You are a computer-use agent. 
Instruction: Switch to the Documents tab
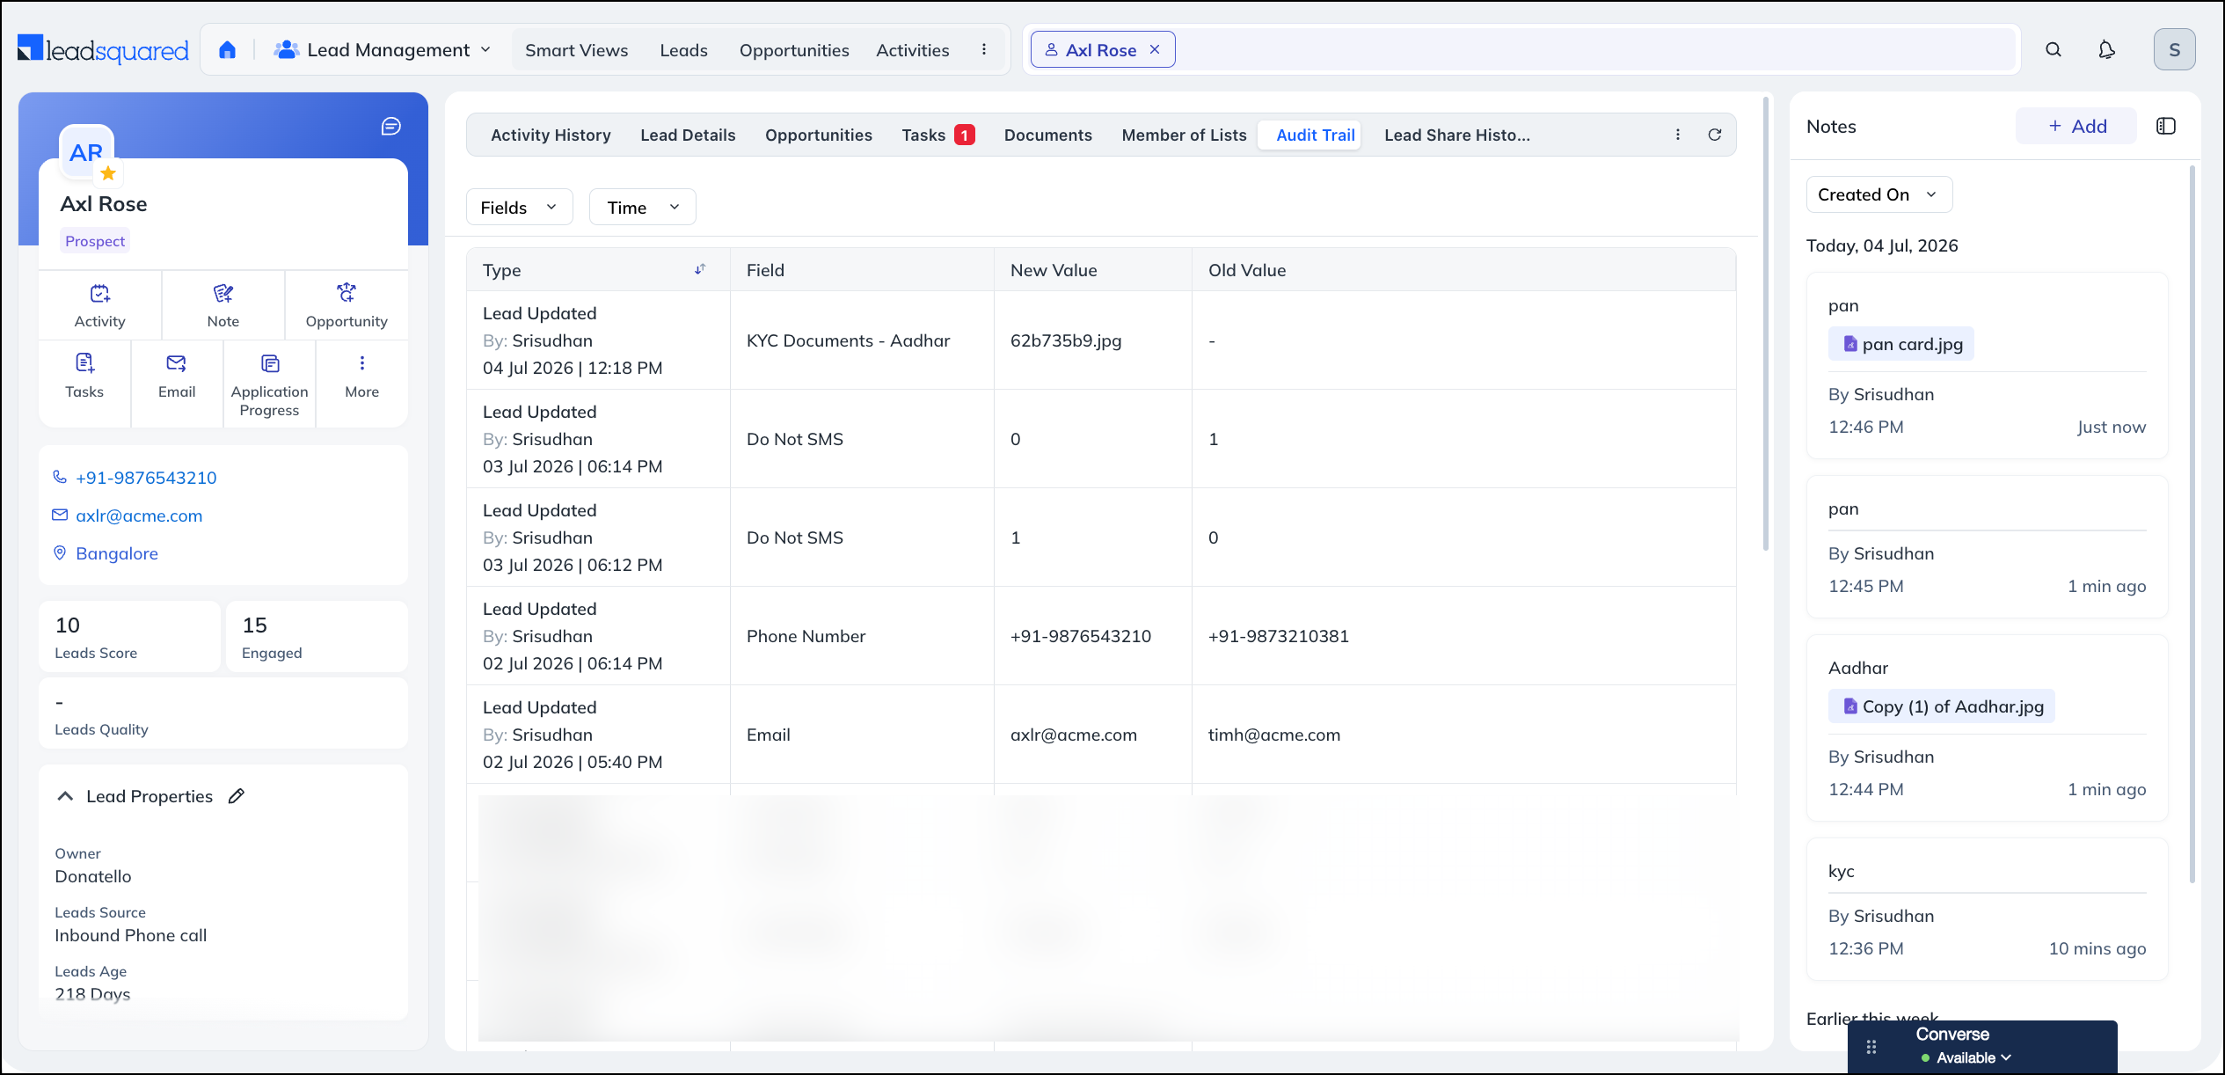[1048, 135]
